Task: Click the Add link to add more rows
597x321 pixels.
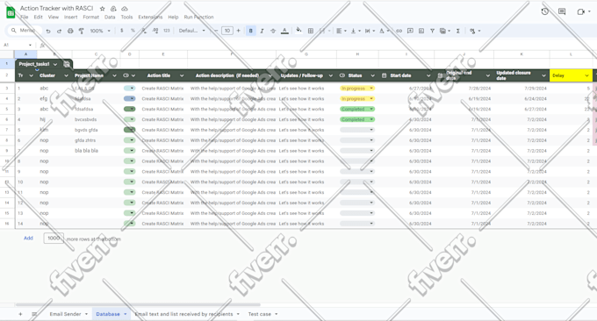Action: coord(28,238)
